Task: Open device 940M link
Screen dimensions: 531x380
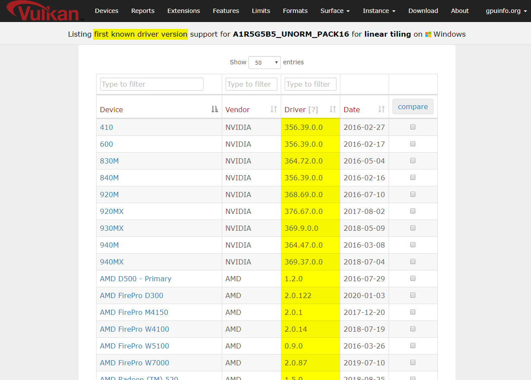Action: click(109, 245)
